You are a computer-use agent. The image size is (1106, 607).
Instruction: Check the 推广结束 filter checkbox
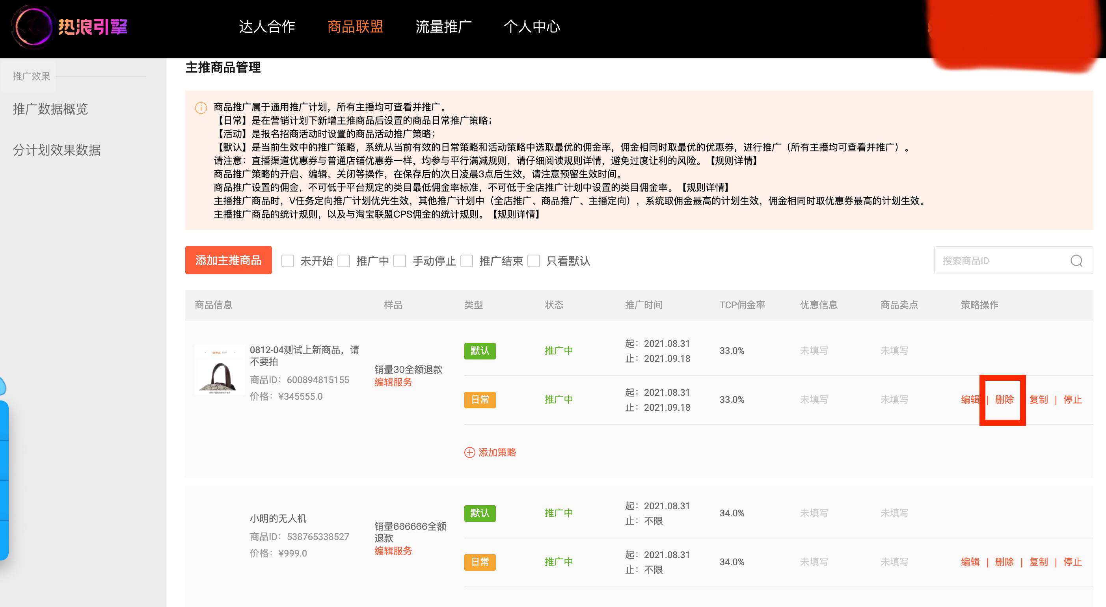pyautogui.click(x=466, y=261)
